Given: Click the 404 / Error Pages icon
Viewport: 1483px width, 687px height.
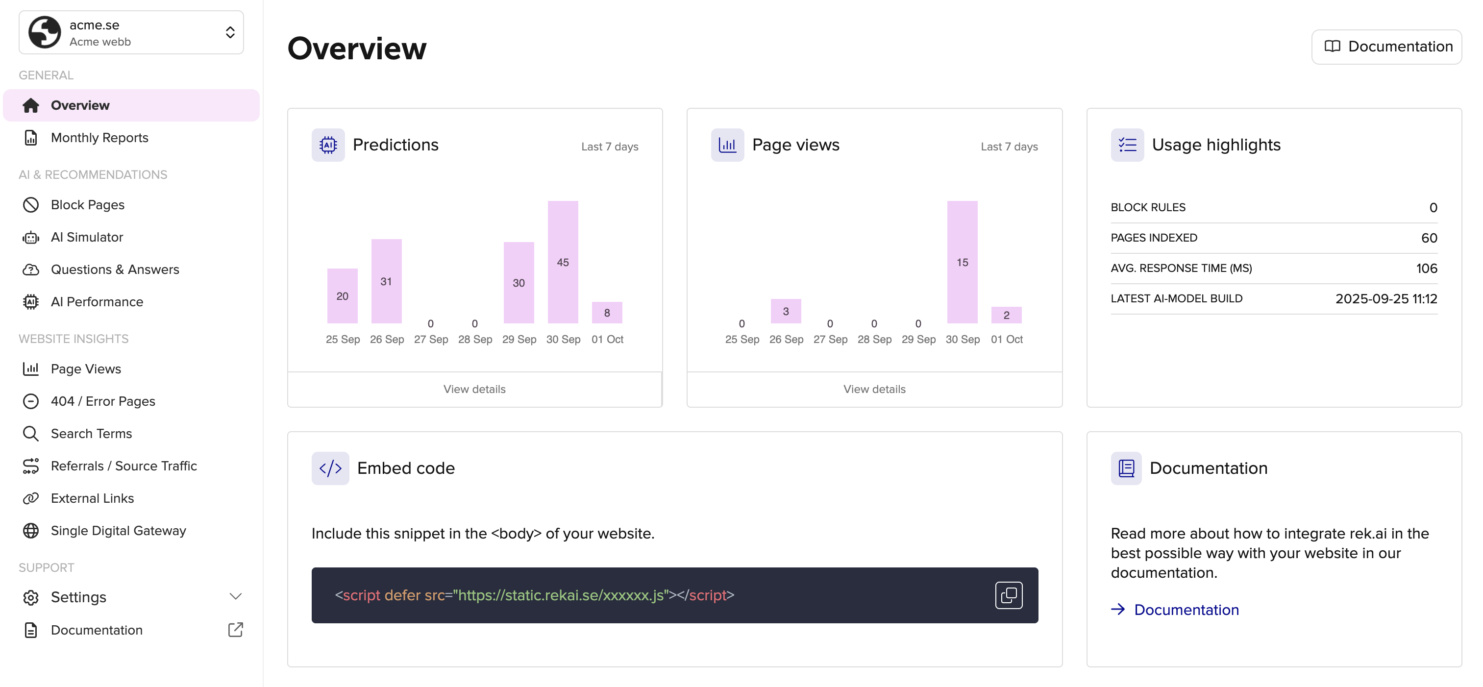Looking at the screenshot, I should (30, 401).
